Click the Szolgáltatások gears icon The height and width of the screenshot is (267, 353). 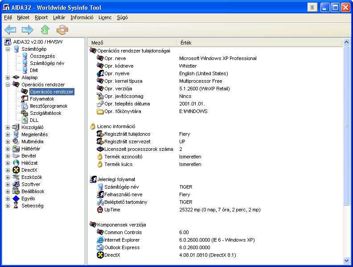click(25, 113)
